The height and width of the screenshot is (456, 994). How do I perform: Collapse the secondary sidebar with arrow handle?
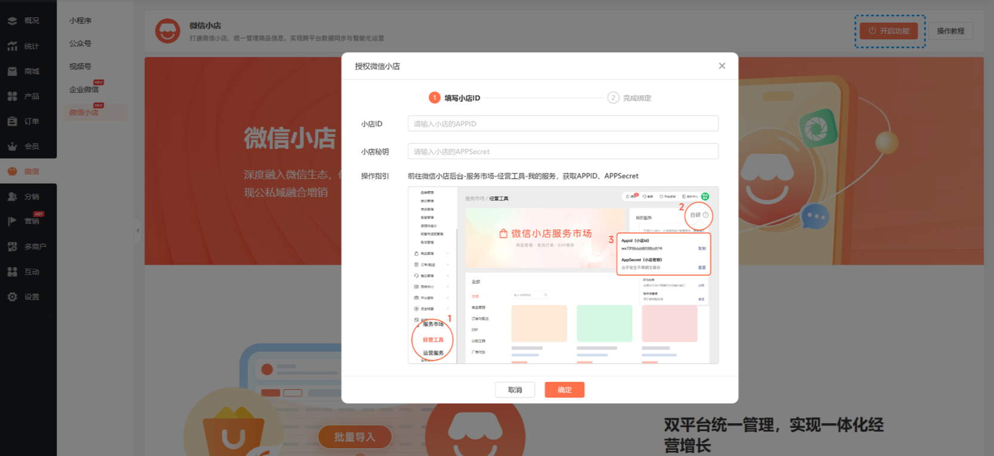tap(138, 230)
